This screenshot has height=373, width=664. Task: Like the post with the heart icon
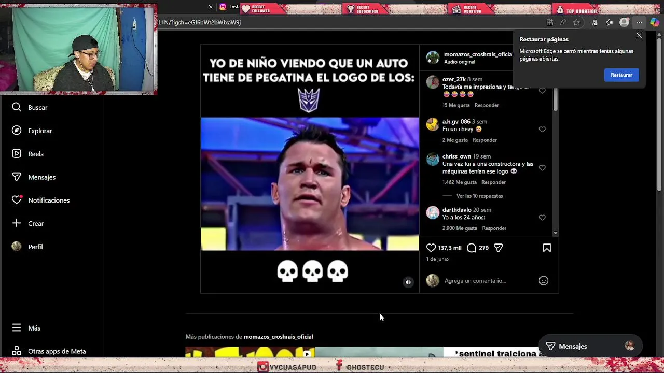click(431, 248)
